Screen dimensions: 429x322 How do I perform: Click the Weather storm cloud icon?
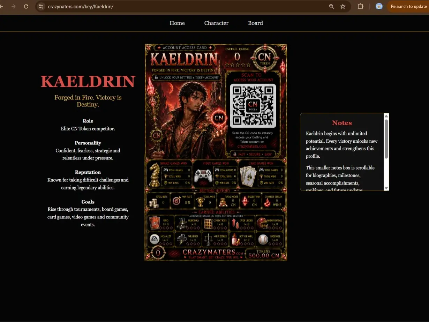[x=181, y=239]
